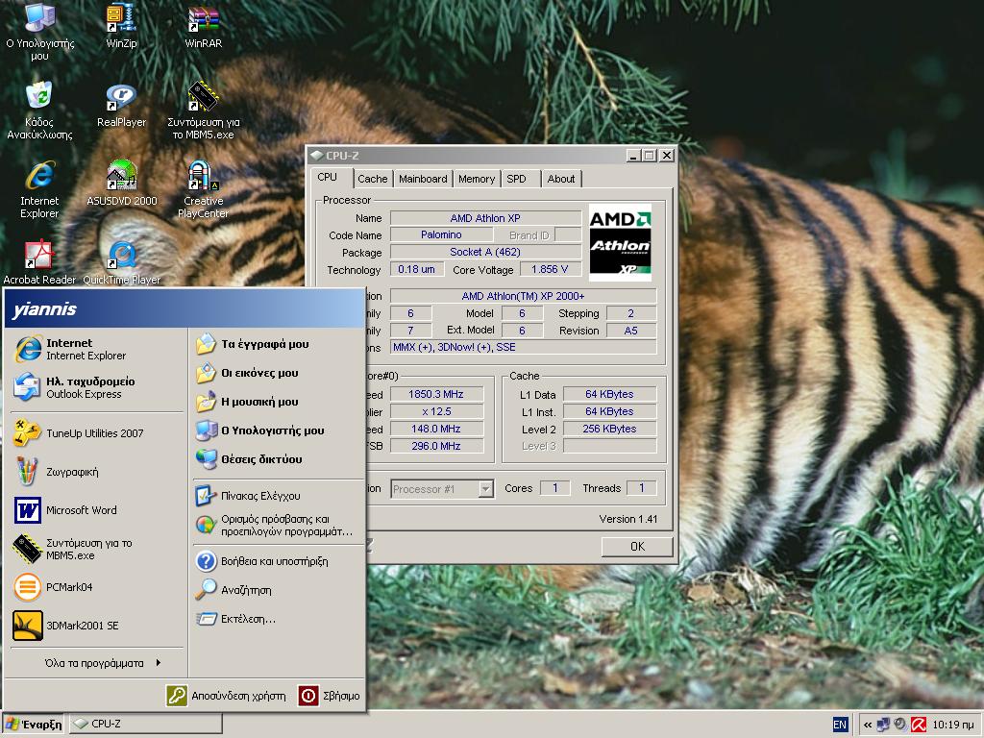Image resolution: width=984 pixels, height=738 pixels.
Task: Close the CPU-Z window
Action: pos(667,155)
